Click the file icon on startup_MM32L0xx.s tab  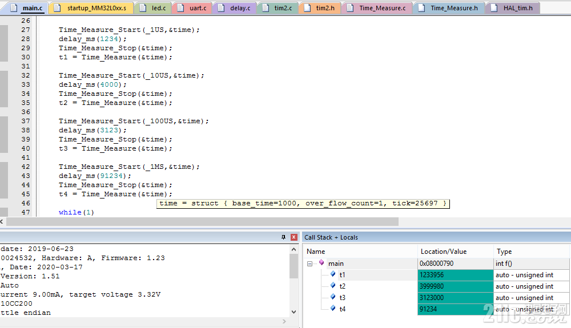pos(57,8)
